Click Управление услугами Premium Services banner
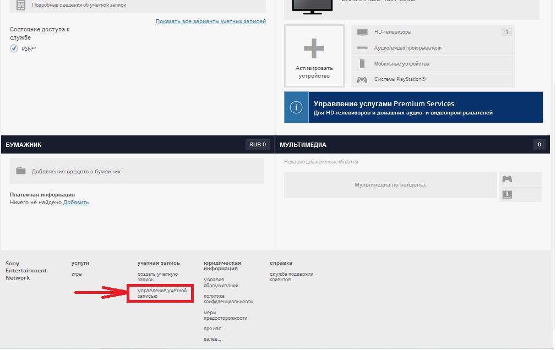 tap(413, 107)
